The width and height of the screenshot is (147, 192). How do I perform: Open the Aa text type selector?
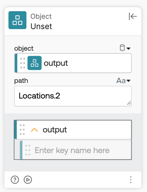pyautogui.click(x=121, y=81)
